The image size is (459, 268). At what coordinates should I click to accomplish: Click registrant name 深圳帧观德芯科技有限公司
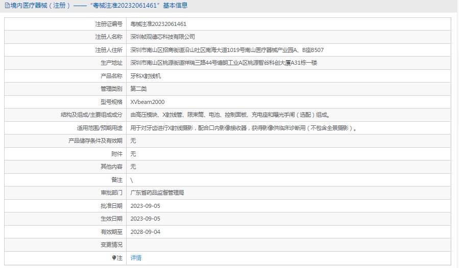162,37
